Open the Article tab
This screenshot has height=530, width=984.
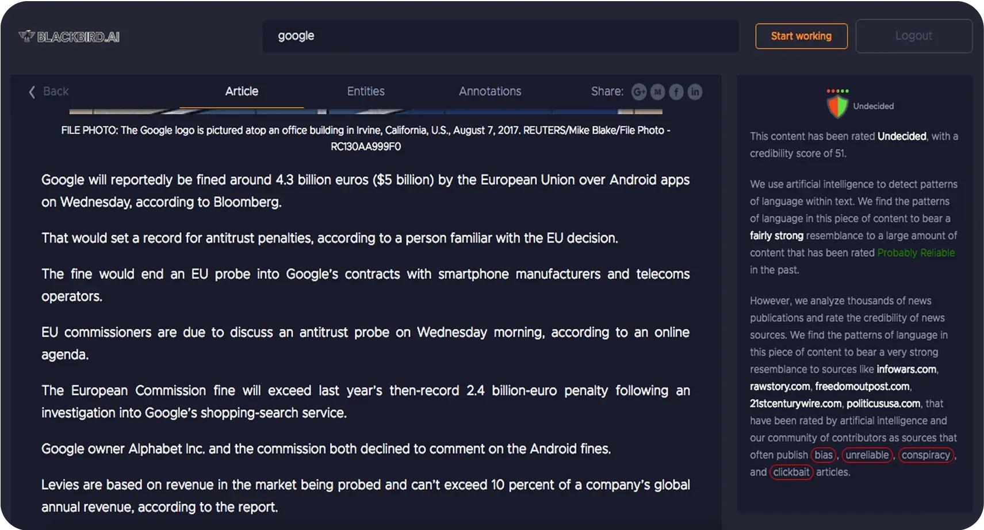[242, 91]
